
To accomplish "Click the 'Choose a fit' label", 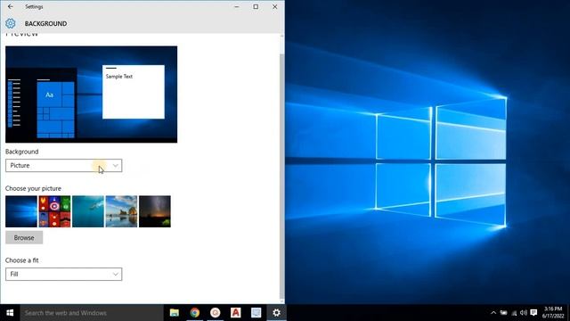I will (x=21, y=260).
